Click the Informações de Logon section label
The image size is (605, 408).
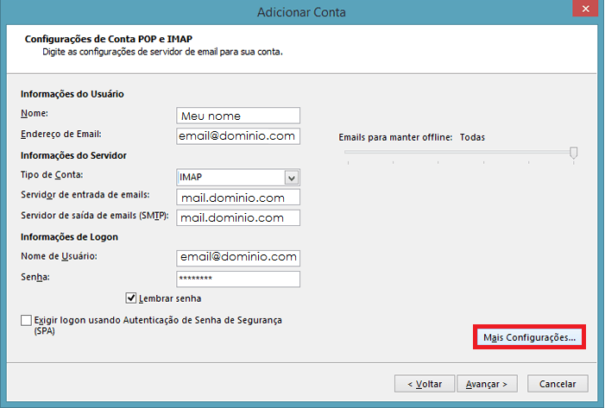click(68, 237)
